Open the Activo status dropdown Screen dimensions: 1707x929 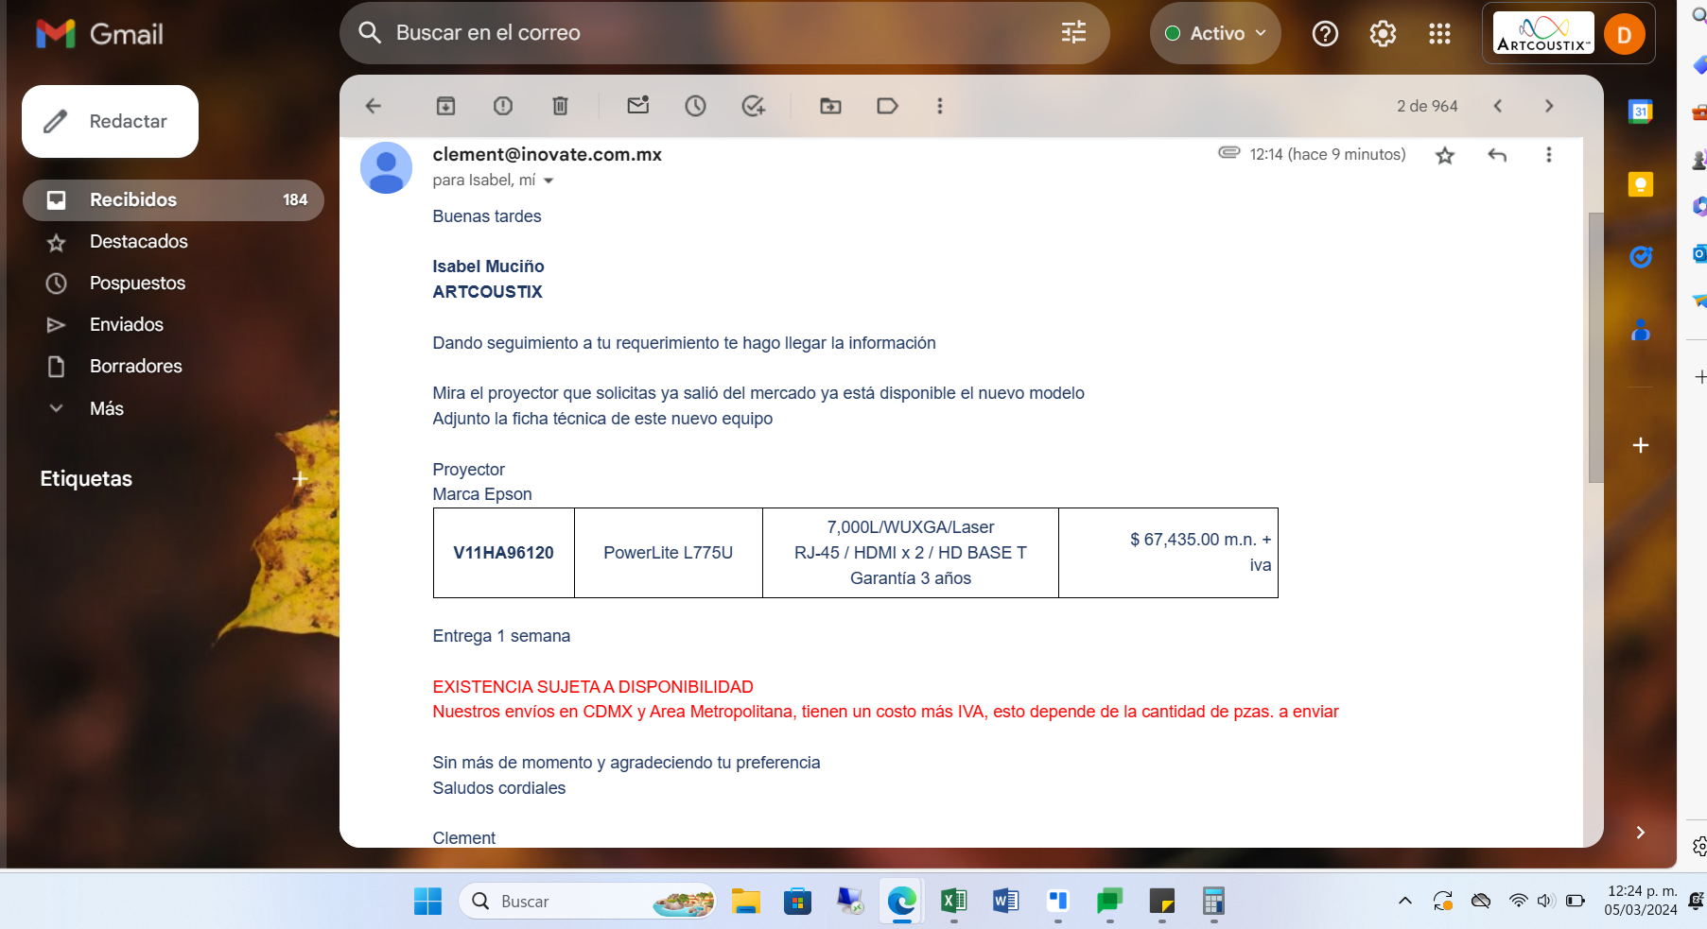1215,33
